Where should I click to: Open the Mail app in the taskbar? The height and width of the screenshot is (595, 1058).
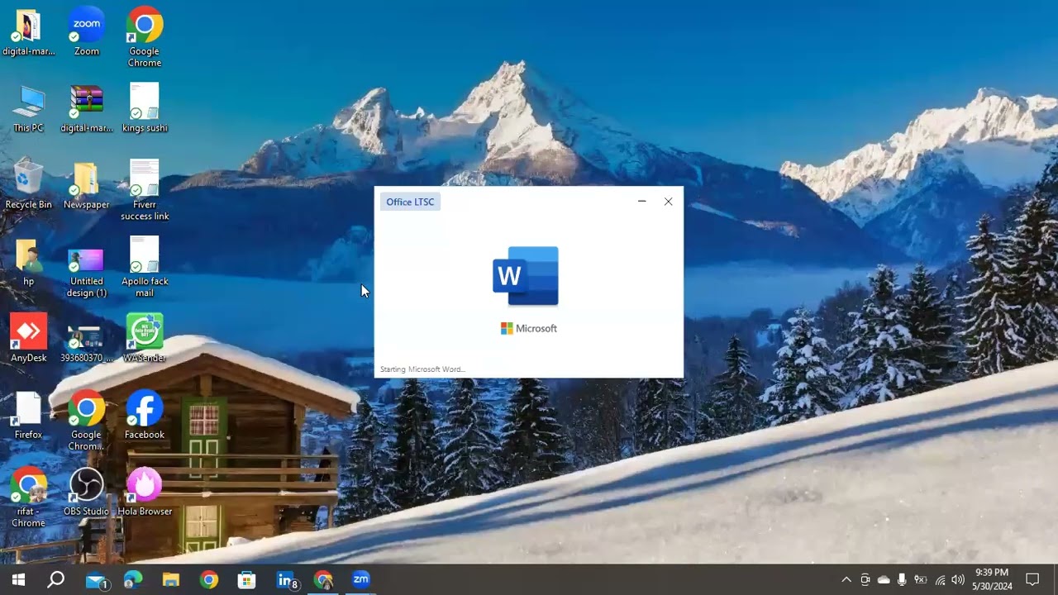click(x=97, y=580)
